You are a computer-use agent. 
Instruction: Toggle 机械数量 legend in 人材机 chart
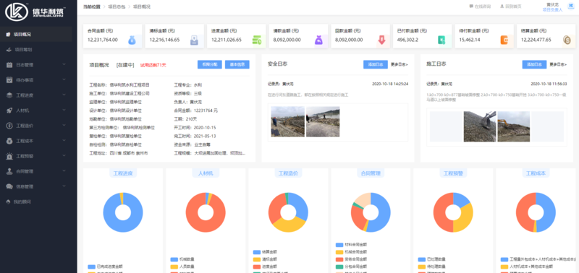[x=182, y=259]
